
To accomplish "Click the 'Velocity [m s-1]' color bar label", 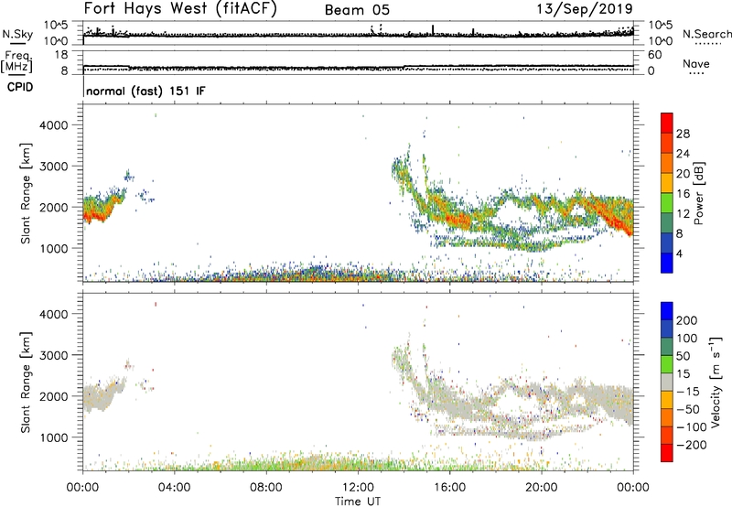I will pyautogui.click(x=715, y=383).
